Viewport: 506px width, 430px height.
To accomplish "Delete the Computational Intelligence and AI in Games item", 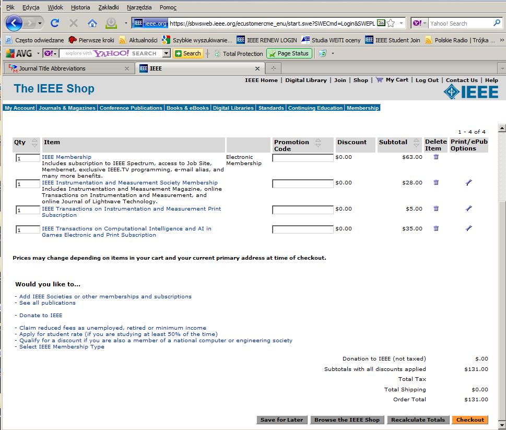I will (436, 228).
